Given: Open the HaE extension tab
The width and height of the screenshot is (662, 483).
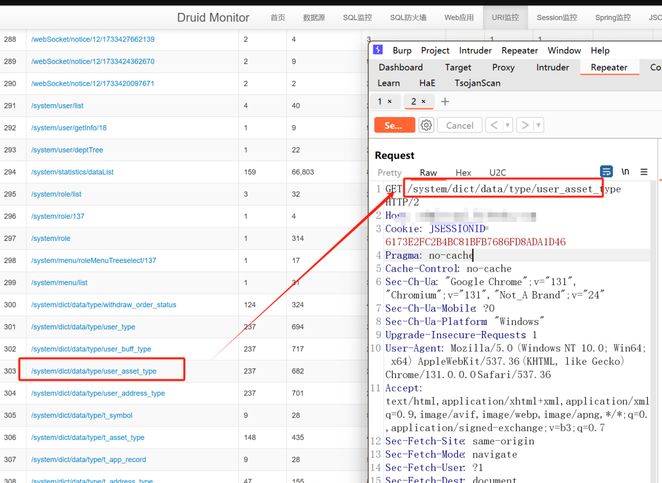Looking at the screenshot, I should [427, 83].
